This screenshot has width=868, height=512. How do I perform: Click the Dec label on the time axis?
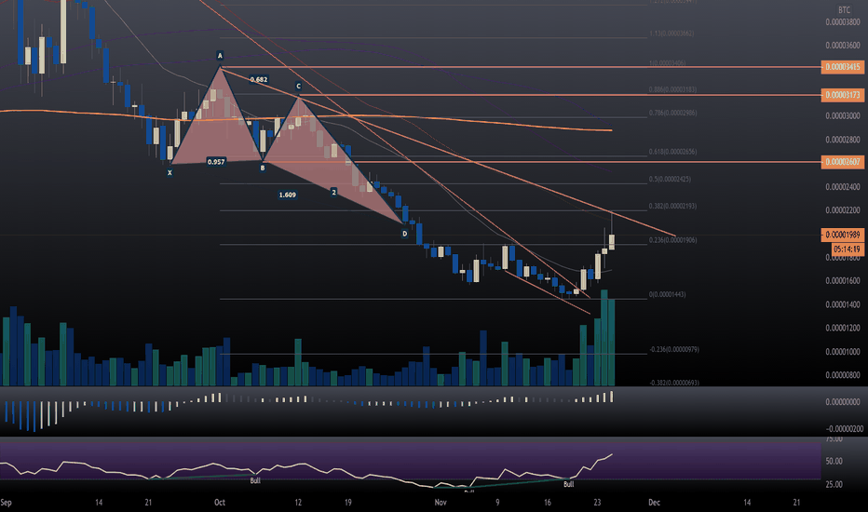coord(655,503)
